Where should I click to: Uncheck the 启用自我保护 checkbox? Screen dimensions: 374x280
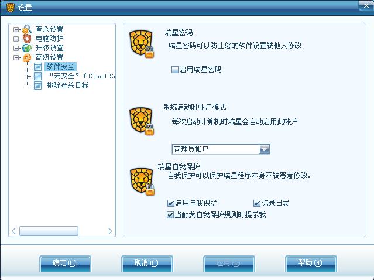[x=171, y=203]
